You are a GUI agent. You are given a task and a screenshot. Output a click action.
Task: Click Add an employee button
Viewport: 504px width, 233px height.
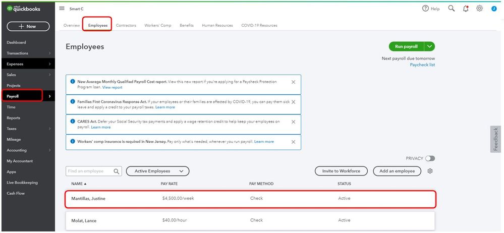coord(397,171)
